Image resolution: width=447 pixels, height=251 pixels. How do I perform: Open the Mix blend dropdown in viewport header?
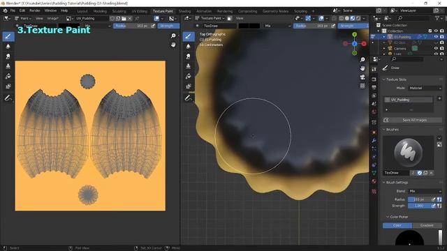[x=278, y=26]
